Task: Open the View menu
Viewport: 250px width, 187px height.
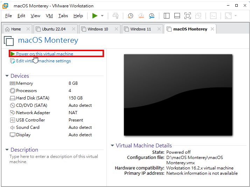Action: click(35, 16)
